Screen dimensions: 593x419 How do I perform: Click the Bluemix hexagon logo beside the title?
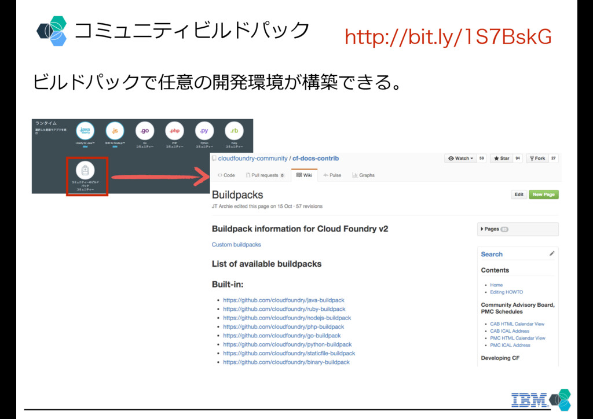click(x=52, y=31)
